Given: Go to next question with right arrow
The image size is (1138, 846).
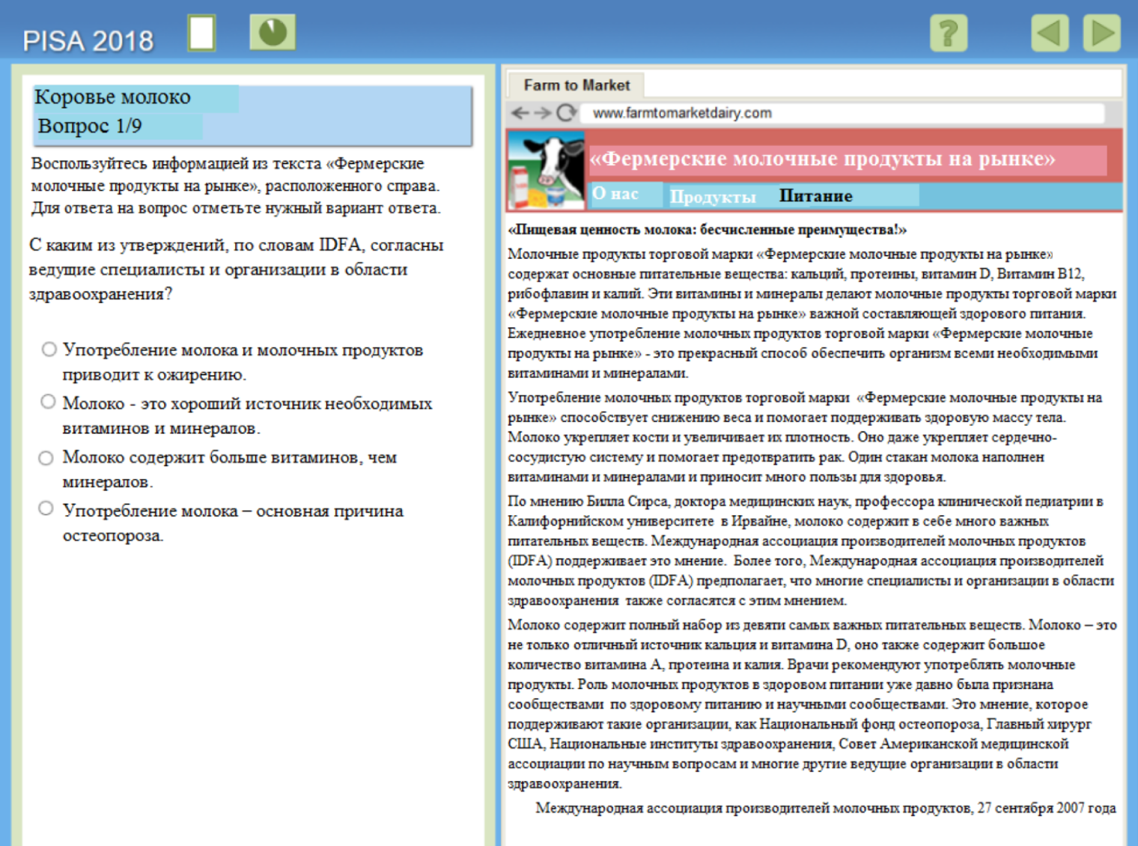Looking at the screenshot, I should tap(1102, 34).
